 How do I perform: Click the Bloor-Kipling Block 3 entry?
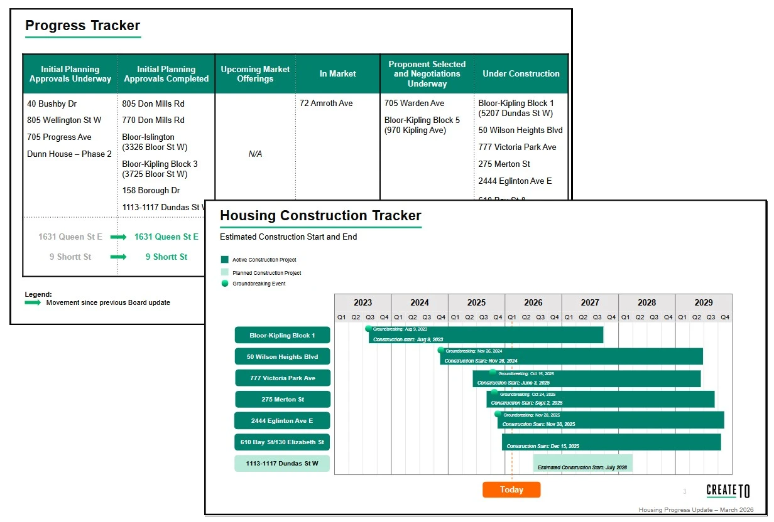click(160, 169)
